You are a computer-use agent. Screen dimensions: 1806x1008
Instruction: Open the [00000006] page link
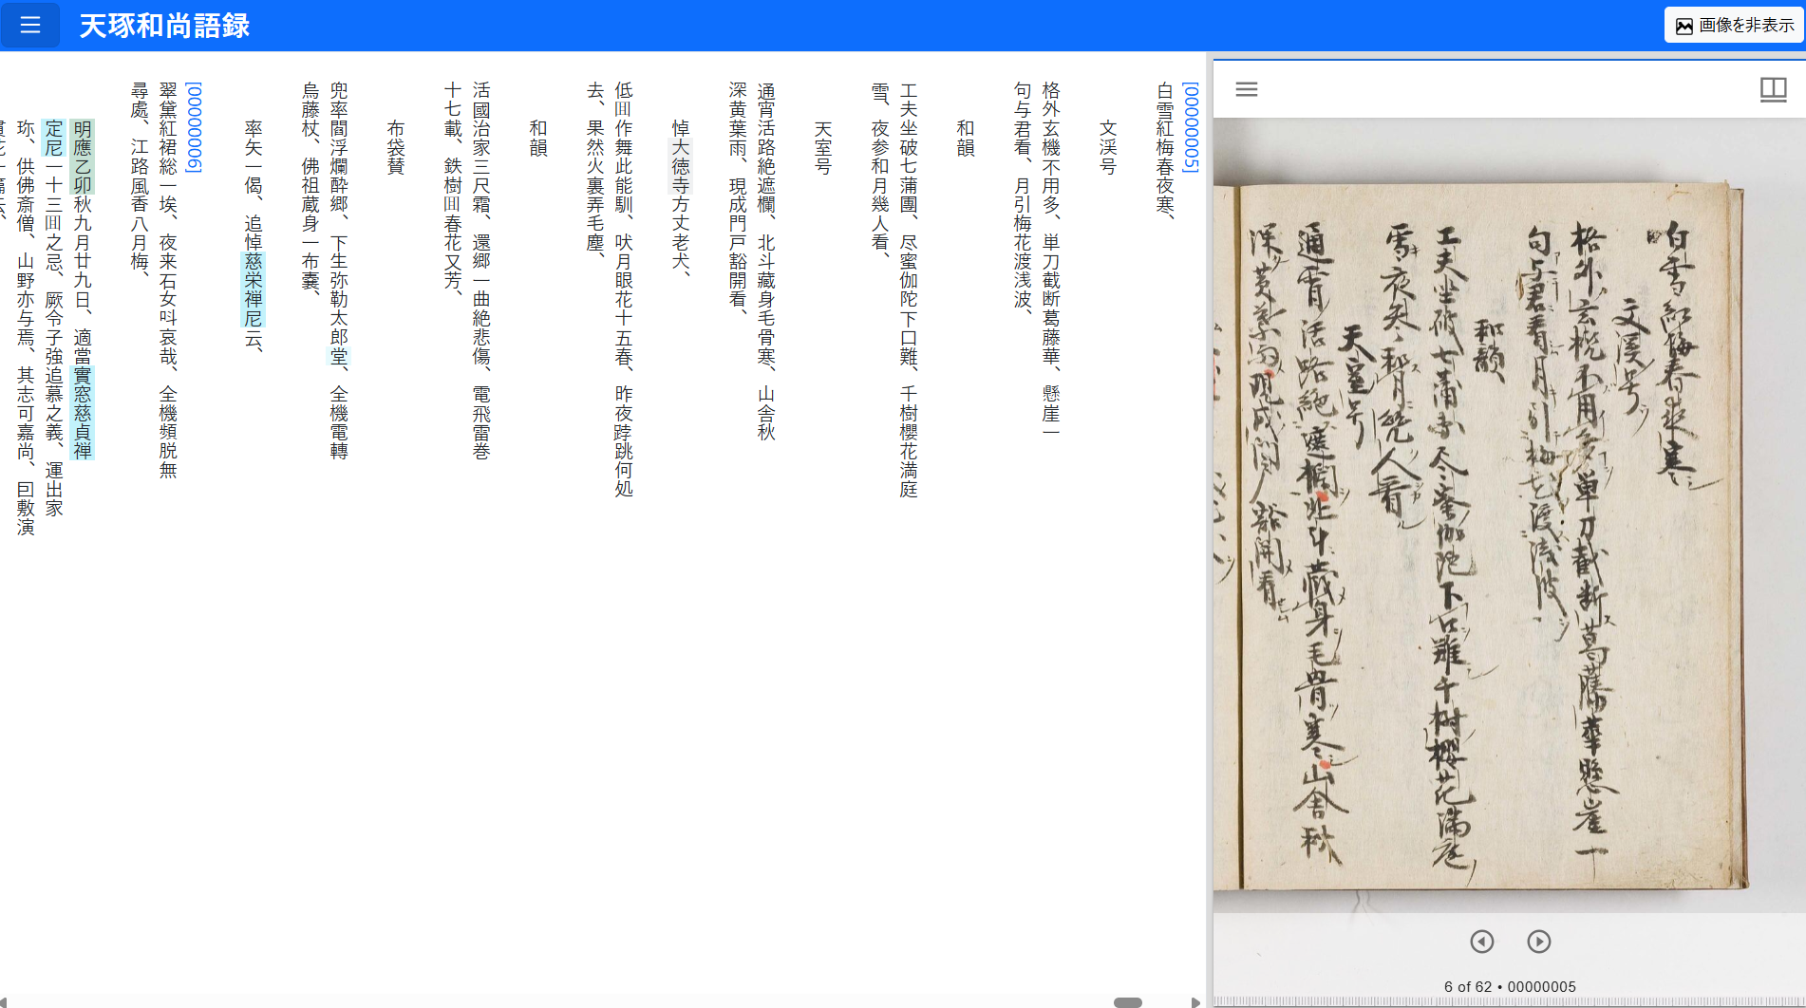click(194, 127)
